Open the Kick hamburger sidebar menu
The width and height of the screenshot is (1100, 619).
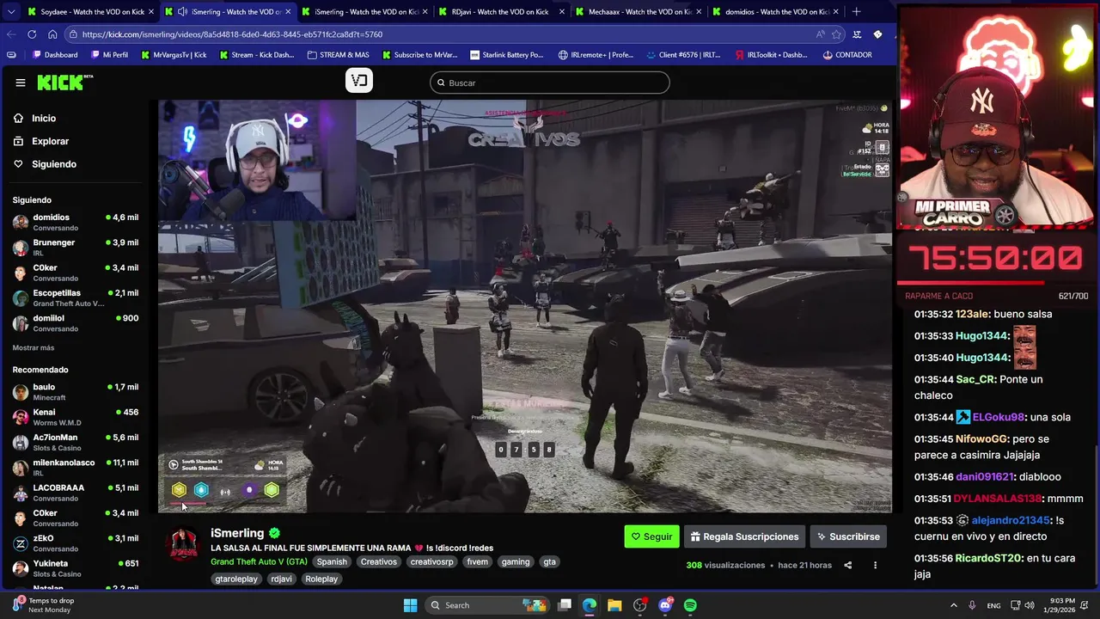pyautogui.click(x=21, y=83)
